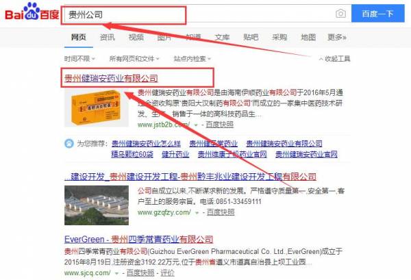
Task: Open the 站点内检索 filter dropdown
Action: point(192,59)
